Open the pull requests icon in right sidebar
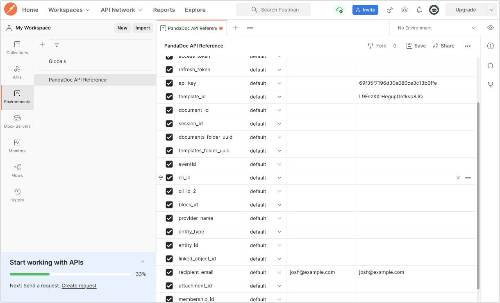Viewport: 500px width, 303px height. coord(491,66)
